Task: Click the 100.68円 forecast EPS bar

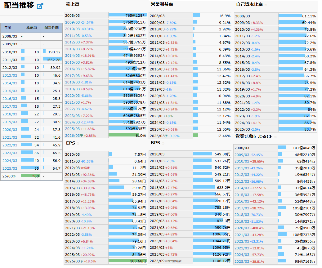Action: [x=127, y=261]
